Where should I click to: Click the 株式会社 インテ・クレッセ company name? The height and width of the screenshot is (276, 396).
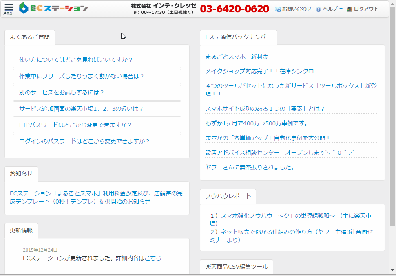pos(164,6)
